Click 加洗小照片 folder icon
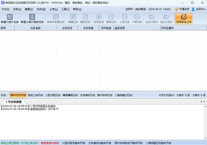This screenshot has width=207, height=145. click(166, 17)
